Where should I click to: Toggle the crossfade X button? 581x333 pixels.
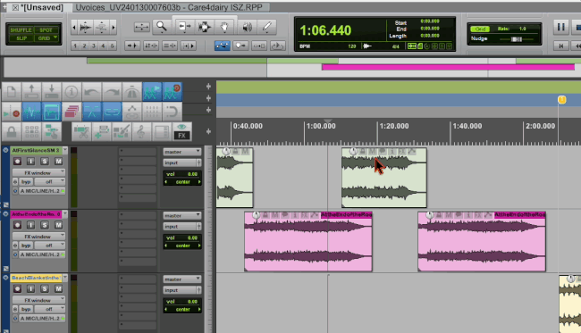(91, 112)
